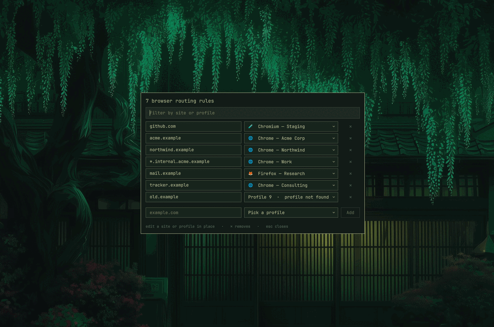This screenshot has height=327, width=494.
Task: Edit the tracker.example site field
Action: click(x=193, y=185)
